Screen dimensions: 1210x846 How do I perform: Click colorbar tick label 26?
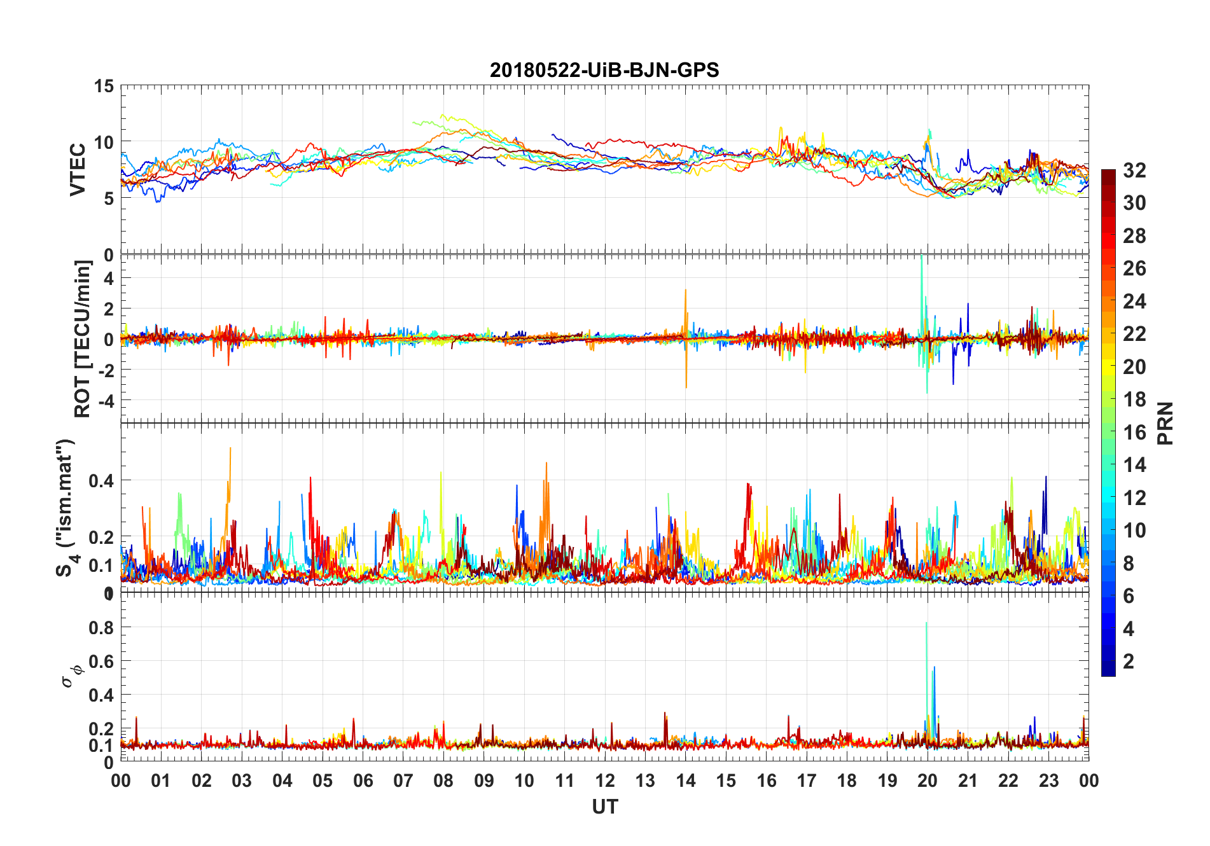pyautogui.click(x=1134, y=268)
